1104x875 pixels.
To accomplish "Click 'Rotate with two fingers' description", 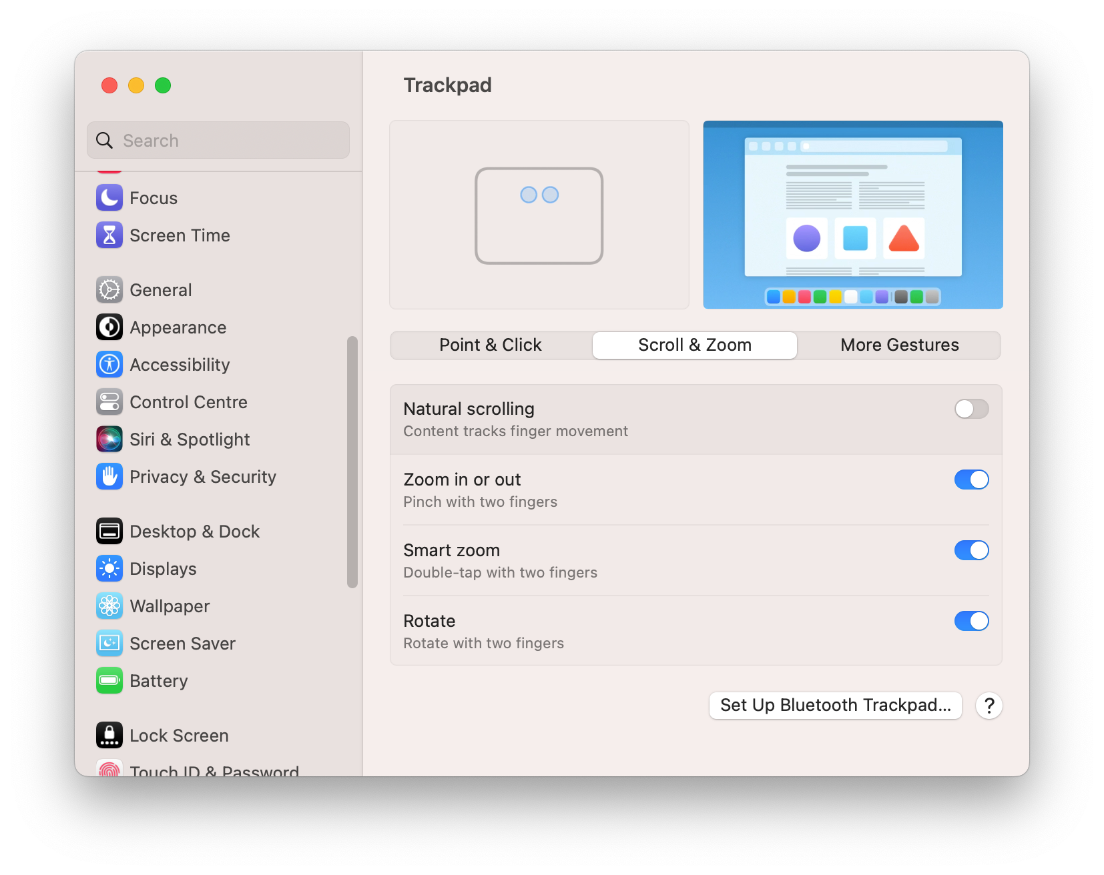I will click(x=483, y=644).
